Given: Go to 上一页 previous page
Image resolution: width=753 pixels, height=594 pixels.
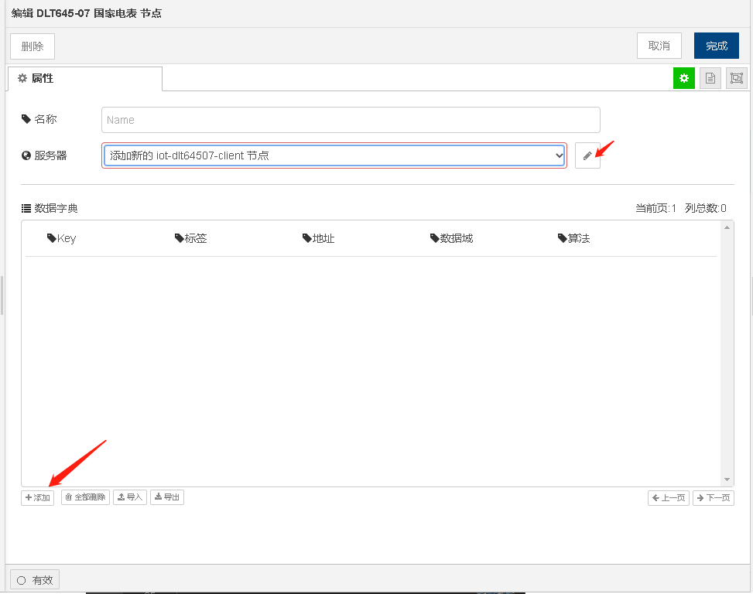Looking at the screenshot, I should coord(669,498).
